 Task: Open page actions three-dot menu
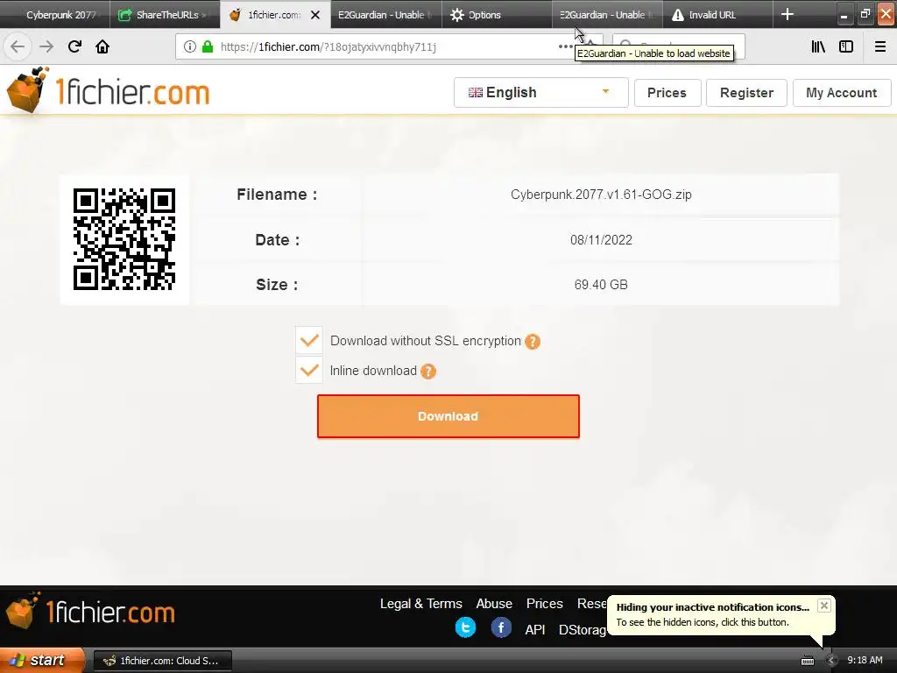click(565, 47)
